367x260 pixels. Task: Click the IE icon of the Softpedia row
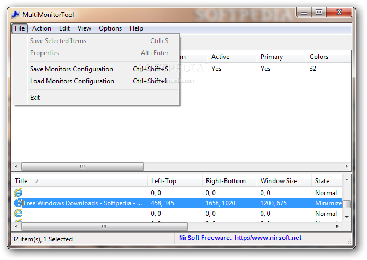tap(18, 203)
